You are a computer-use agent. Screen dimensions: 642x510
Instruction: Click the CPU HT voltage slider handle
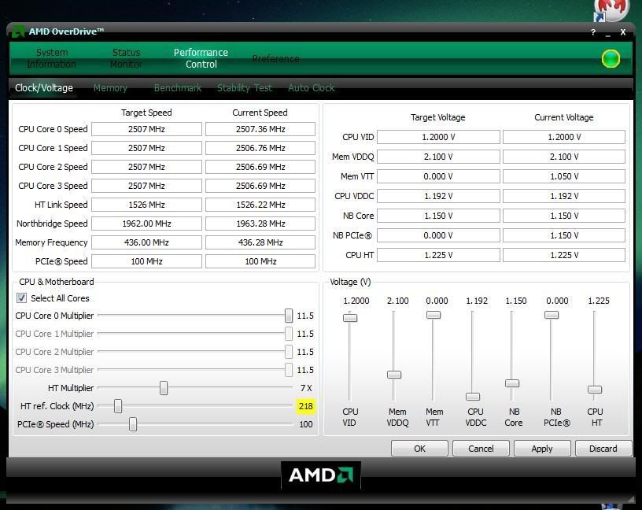point(595,390)
